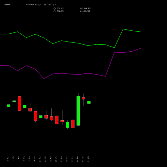The width and height of the screenshot is (167, 167).
Task: Click the red candle above 01 Dec
Action: [x=73, y=124]
